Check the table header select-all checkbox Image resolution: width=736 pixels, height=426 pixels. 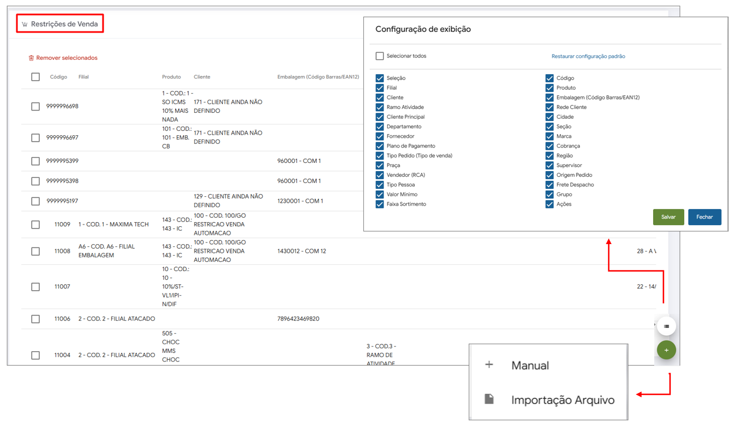click(36, 77)
